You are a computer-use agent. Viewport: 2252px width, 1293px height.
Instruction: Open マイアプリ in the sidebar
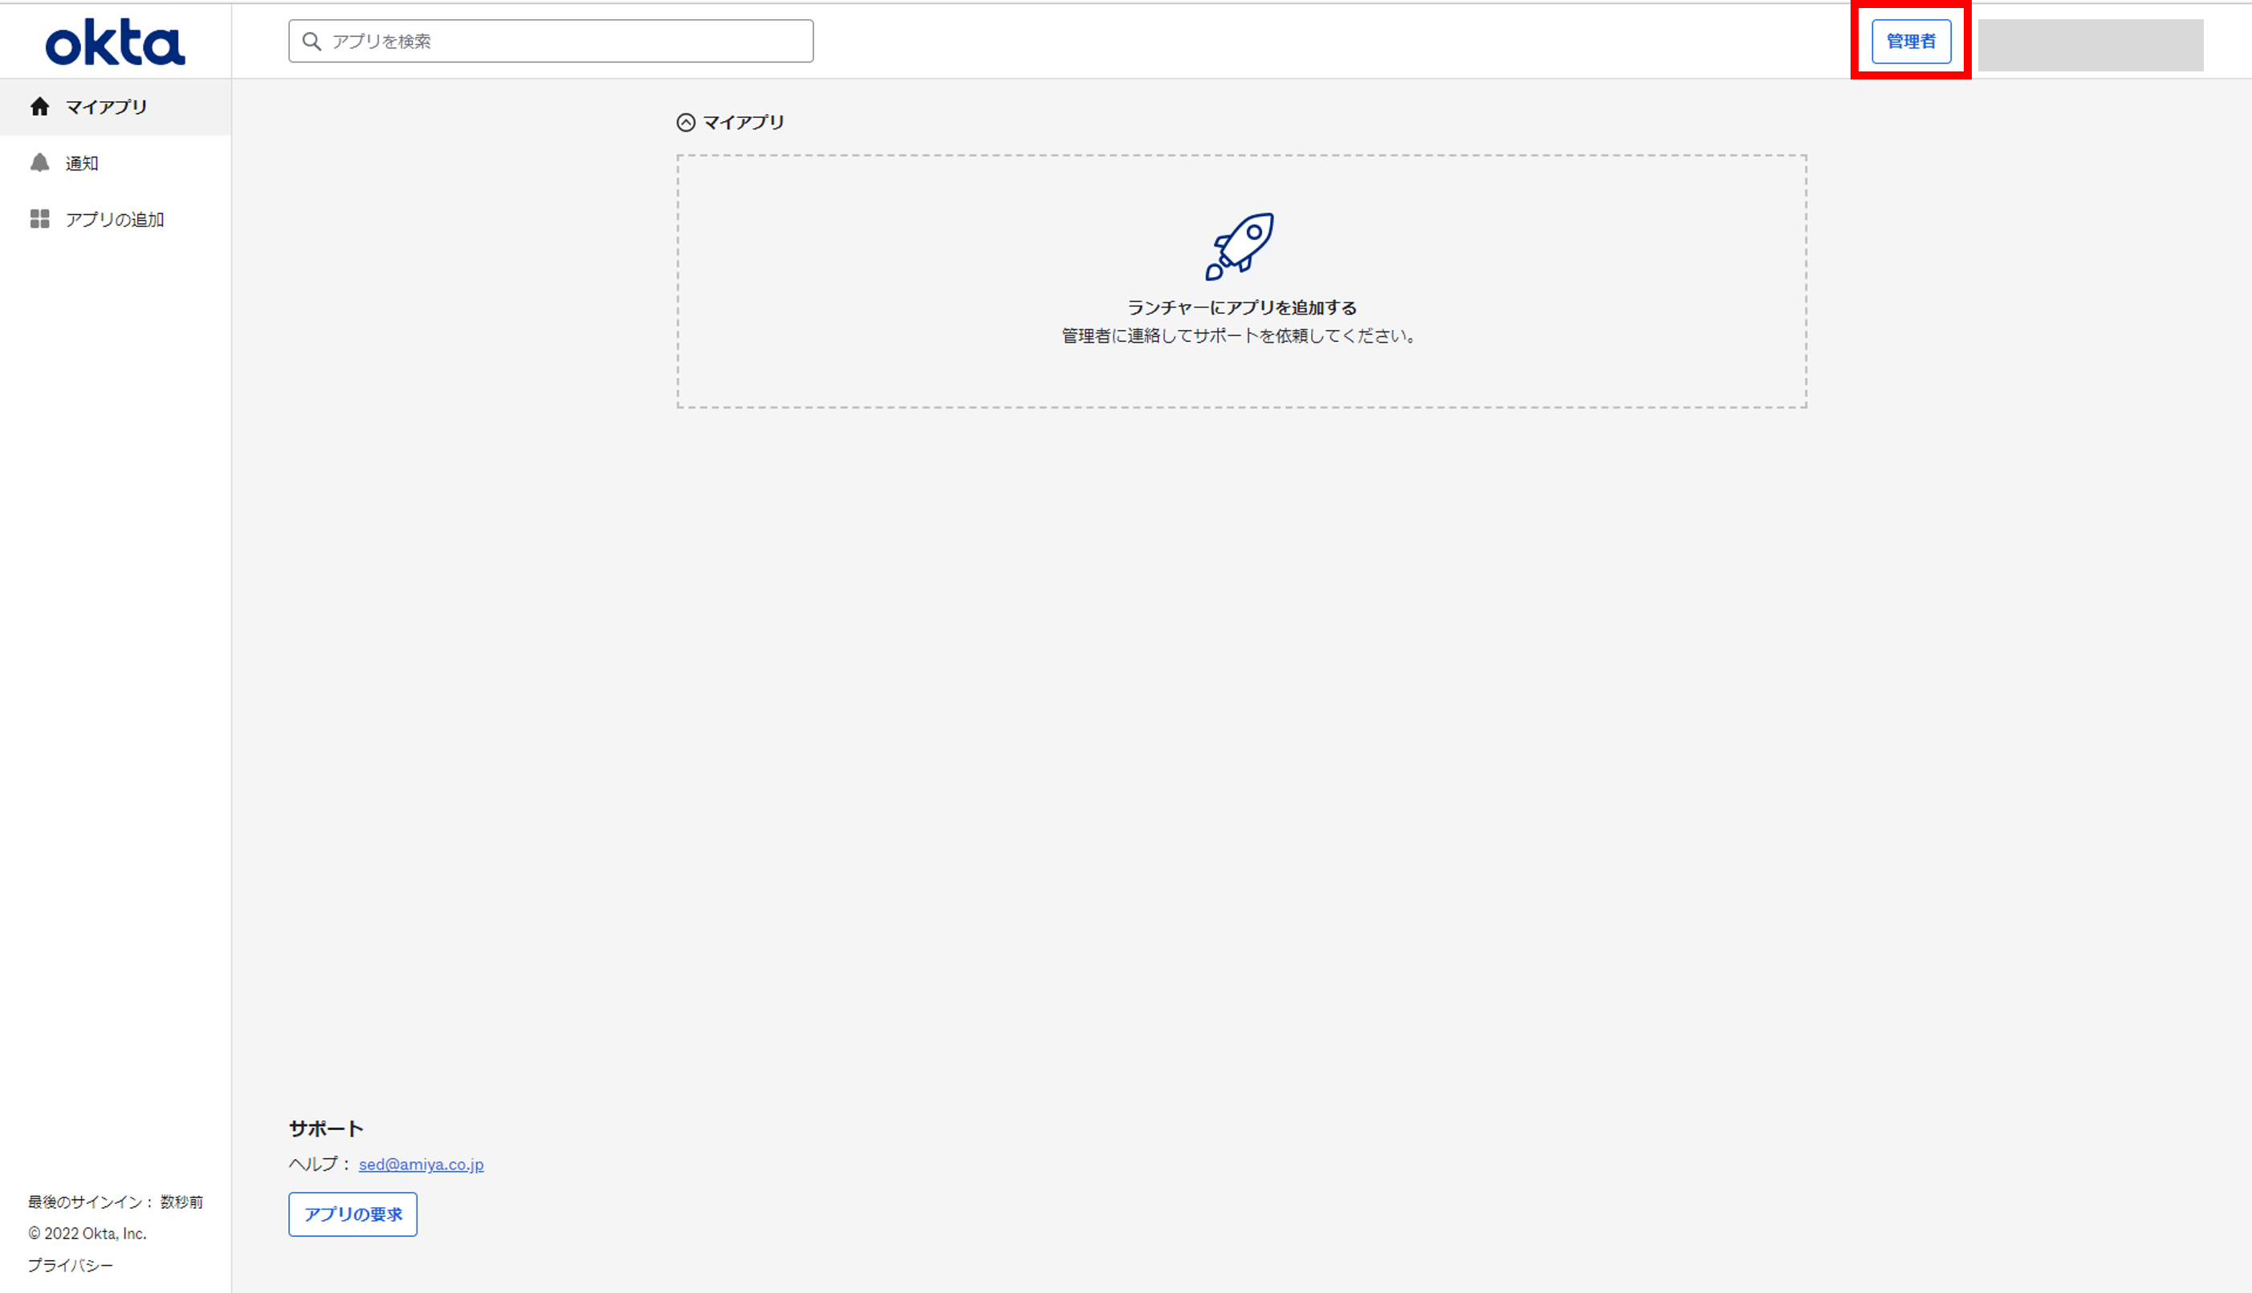tap(116, 107)
